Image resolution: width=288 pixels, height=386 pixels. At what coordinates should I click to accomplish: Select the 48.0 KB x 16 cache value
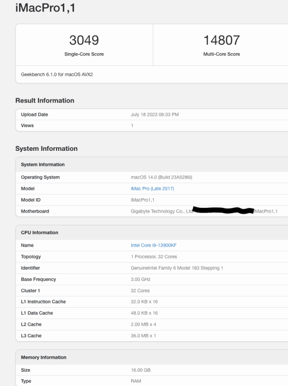click(144, 313)
